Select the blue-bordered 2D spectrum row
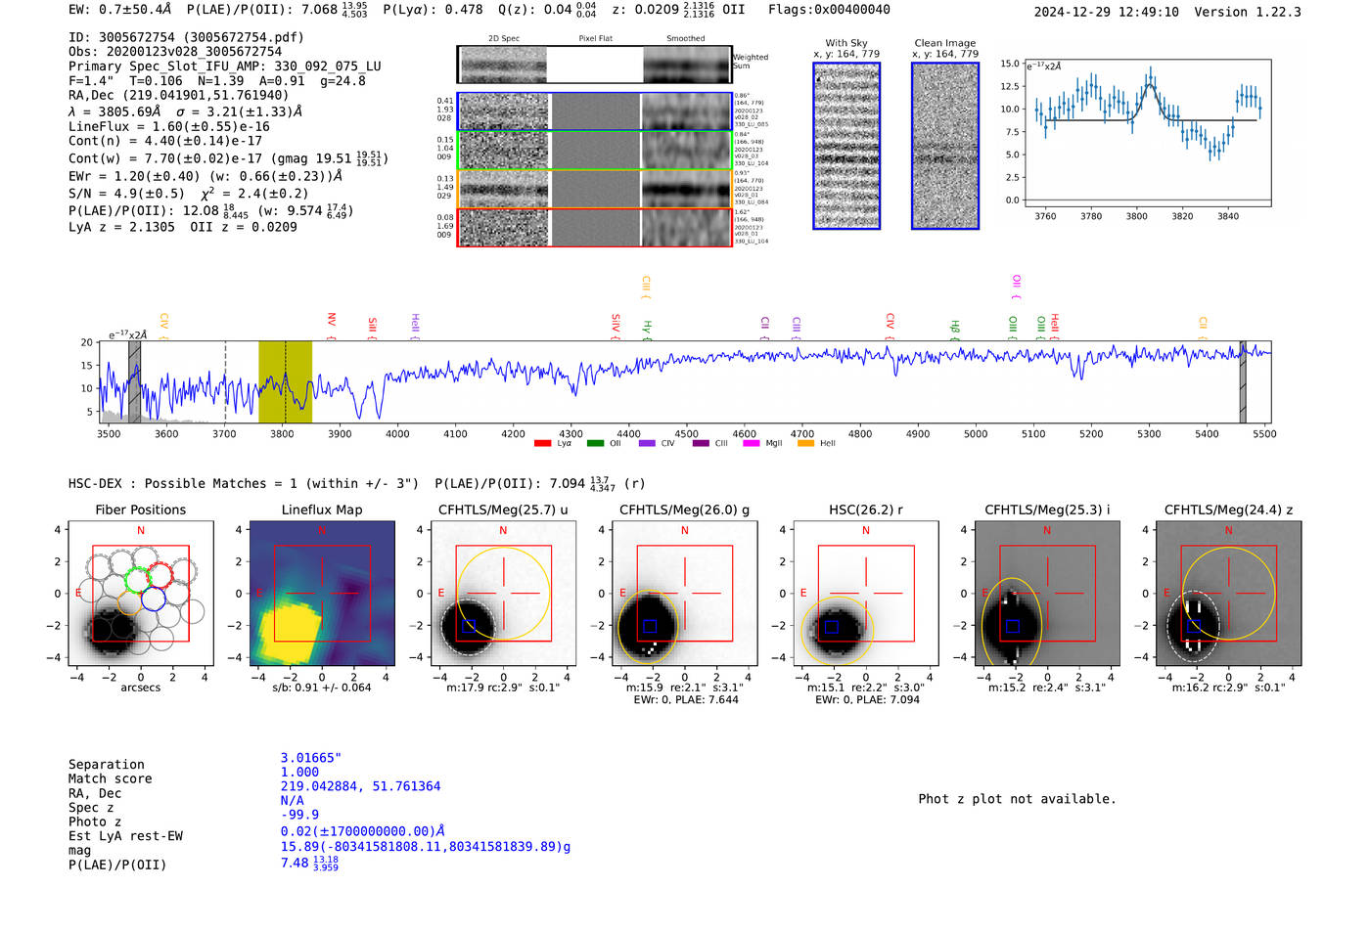The width and height of the screenshot is (1370, 932). [x=595, y=111]
